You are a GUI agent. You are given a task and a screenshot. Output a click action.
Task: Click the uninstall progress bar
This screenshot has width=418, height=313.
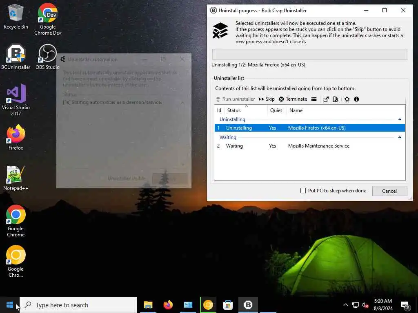309,54
